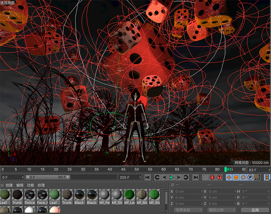Select the Mf_Ste green material
Image resolution: width=271 pixels, height=214 pixels.
tap(154, 197)
